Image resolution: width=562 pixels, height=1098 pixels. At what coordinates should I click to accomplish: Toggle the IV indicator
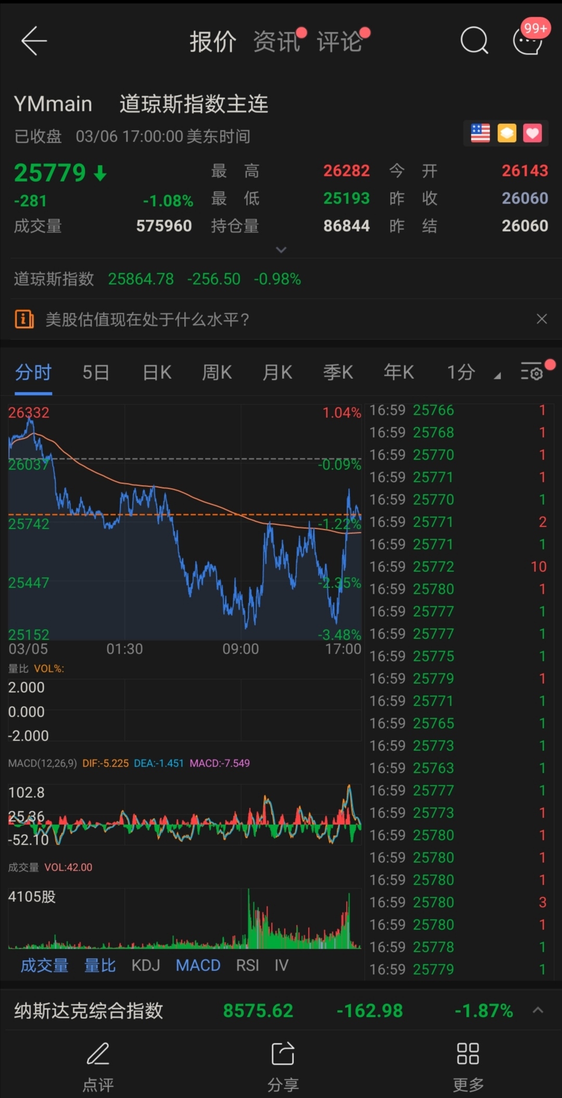tap(282, 965)
